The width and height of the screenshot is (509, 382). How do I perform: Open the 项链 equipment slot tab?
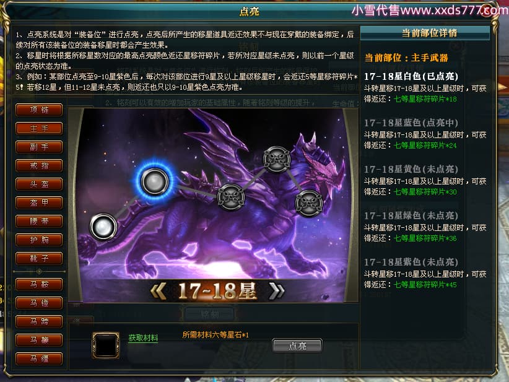click(x=39, y=110)
